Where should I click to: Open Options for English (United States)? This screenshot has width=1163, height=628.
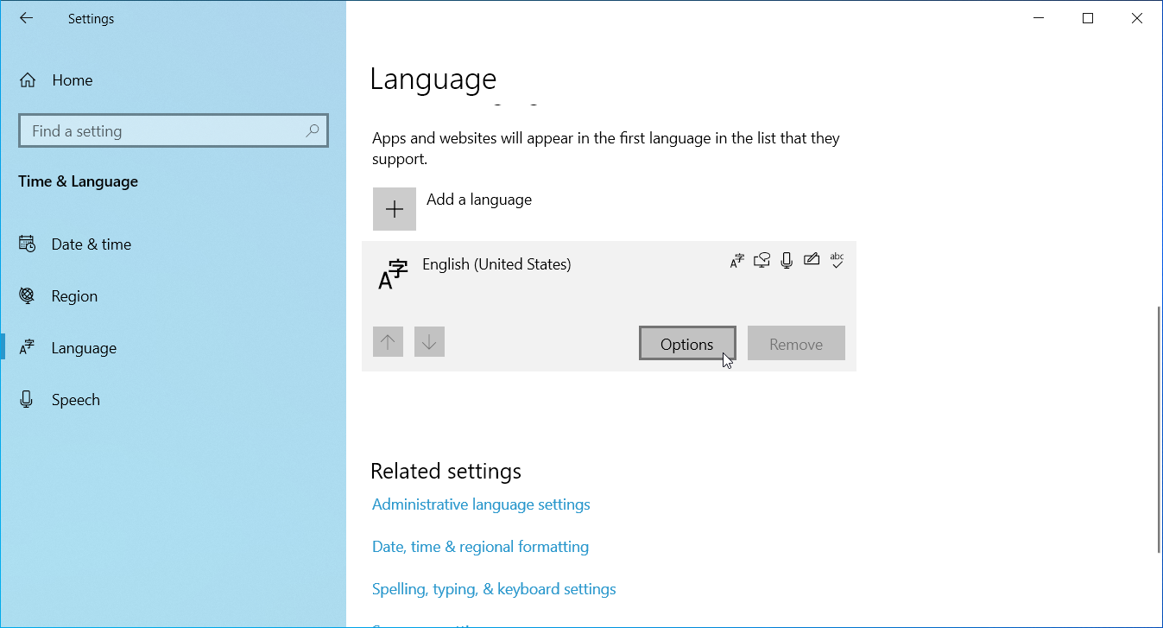(x=687, y=344)
